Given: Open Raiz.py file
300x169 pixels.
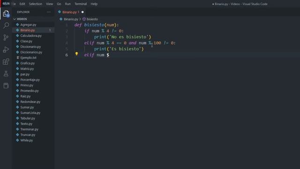Looking at the screenshot, I should [x=25, y=96].
